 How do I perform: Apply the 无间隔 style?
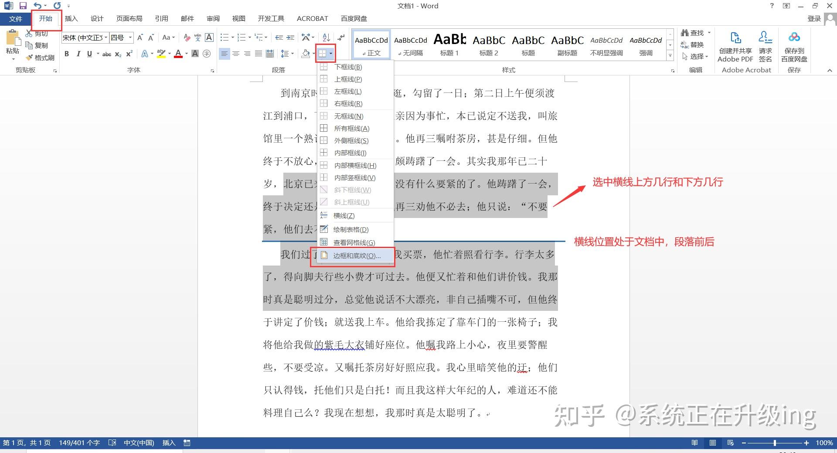[x=410, y=45]
